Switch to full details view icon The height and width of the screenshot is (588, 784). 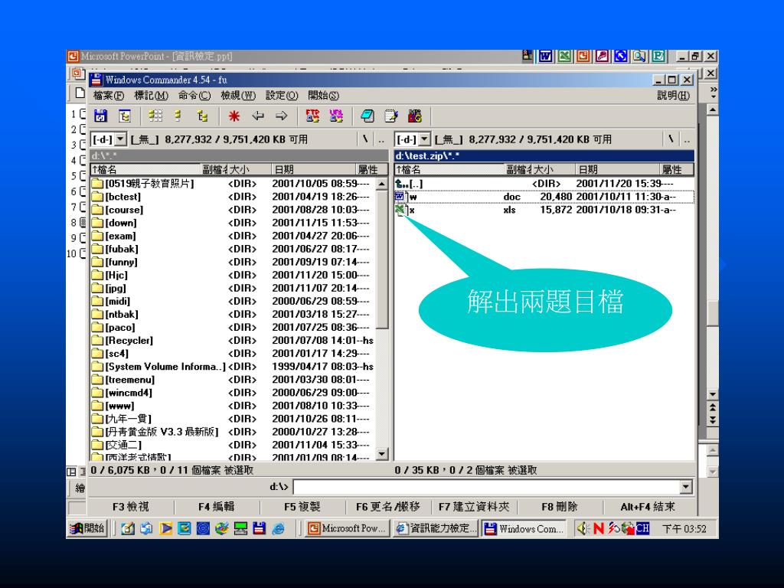coord(178,116)
